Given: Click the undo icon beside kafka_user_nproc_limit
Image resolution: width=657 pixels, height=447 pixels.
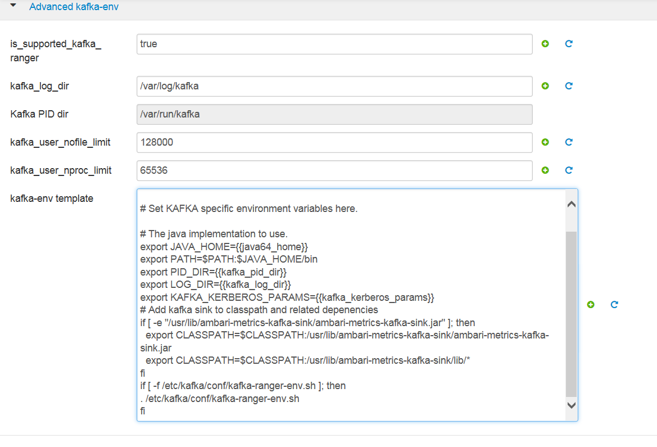Looking at the screenshot, I should click(568, 170).
